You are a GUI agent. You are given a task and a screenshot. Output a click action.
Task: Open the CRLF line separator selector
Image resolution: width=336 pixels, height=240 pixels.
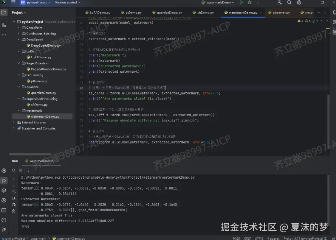247,238
